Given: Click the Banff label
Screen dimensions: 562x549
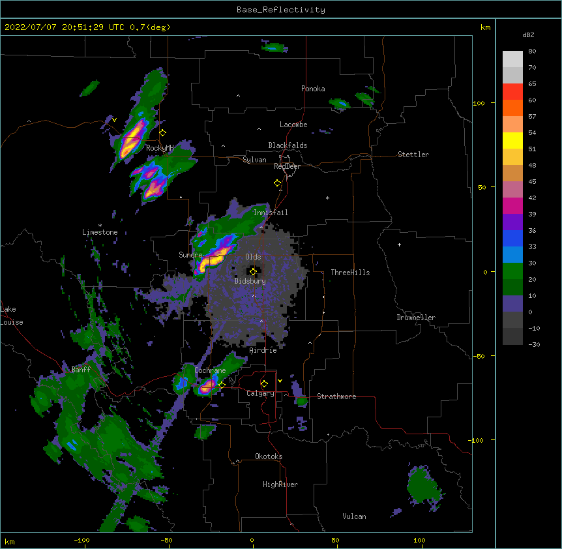Looking at the screenshot, I should pyautogui.click(x=81, y=370).
